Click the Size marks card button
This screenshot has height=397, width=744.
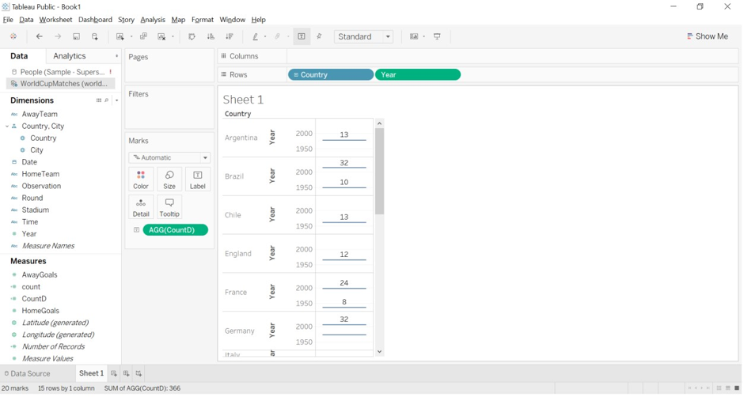pyautogui.click(x=169, y=180)
